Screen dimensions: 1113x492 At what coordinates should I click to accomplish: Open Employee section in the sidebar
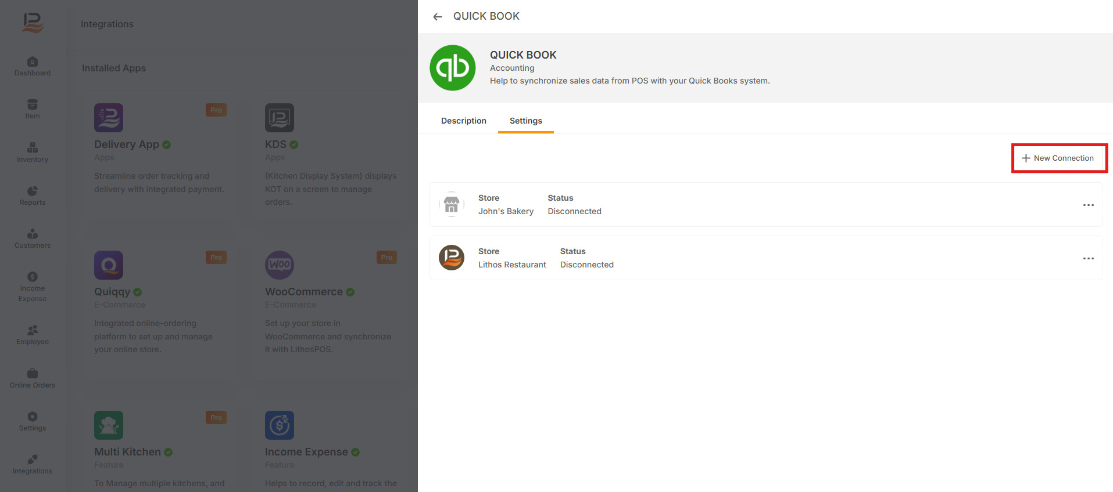click(33, 335)
